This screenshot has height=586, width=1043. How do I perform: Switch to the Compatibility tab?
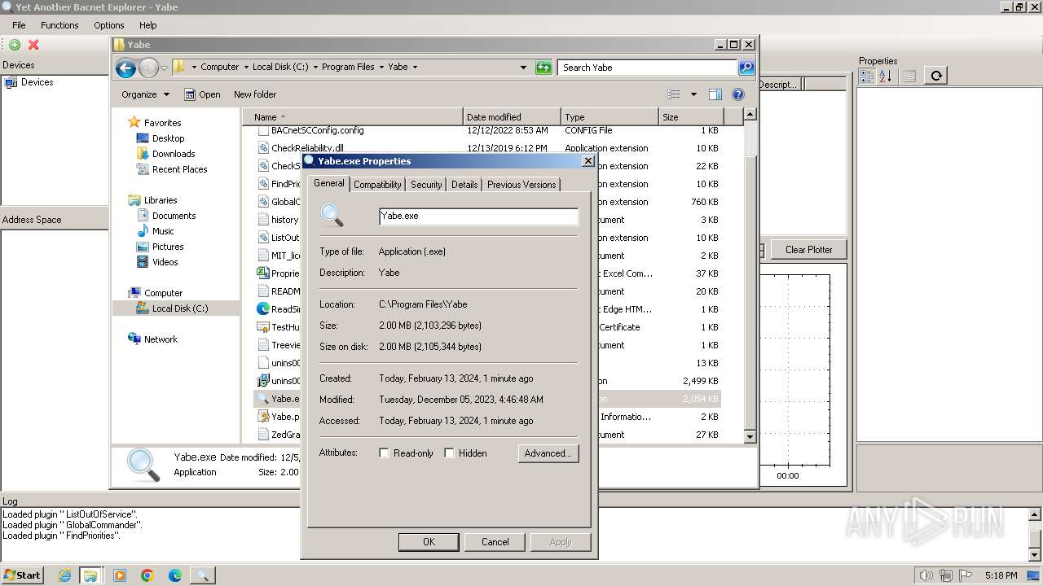pyautogui.click(x=377, y=185)
